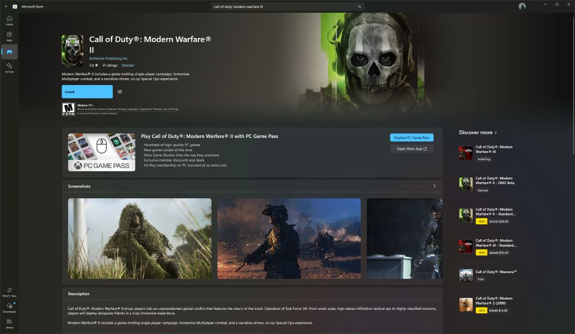Open Call of Duty Warzone free item
The width and height of the screenshot is (575, 334).
pos(493,275)
